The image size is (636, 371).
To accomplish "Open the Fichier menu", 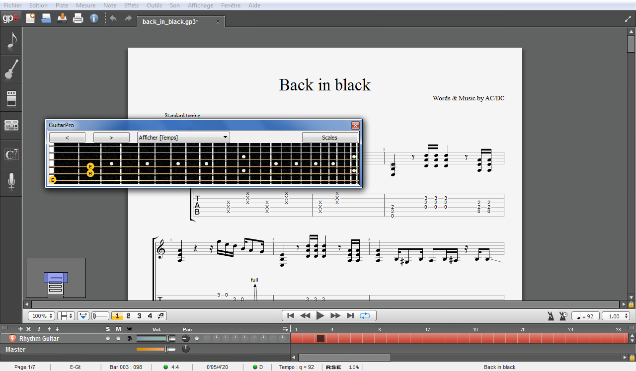I will click(12, 5).
